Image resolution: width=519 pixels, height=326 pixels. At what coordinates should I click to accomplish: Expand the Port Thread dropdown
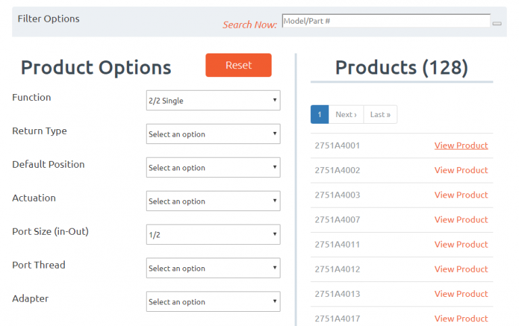coord(213,269)
